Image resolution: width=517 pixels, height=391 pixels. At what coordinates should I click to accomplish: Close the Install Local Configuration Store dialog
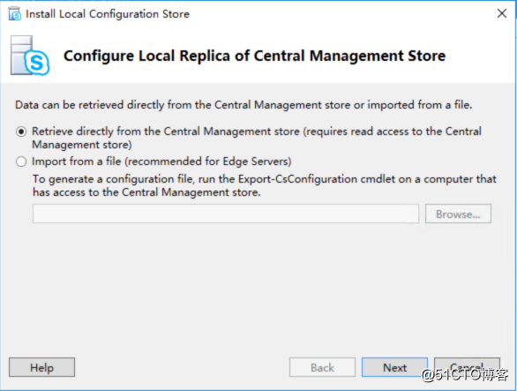point(502,13)
